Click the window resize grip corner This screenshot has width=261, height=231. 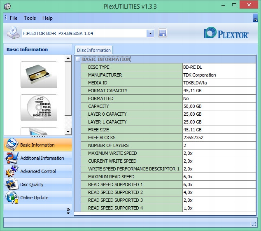tap(254, 224)
